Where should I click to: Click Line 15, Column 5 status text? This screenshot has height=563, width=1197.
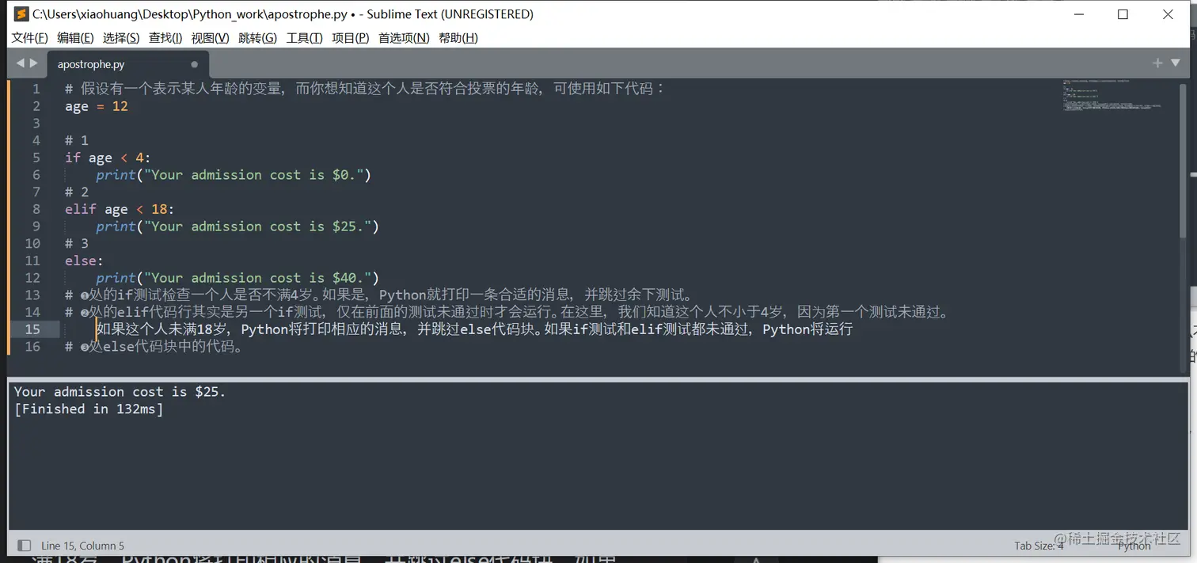pyautogui.click(x=82, y=546)
